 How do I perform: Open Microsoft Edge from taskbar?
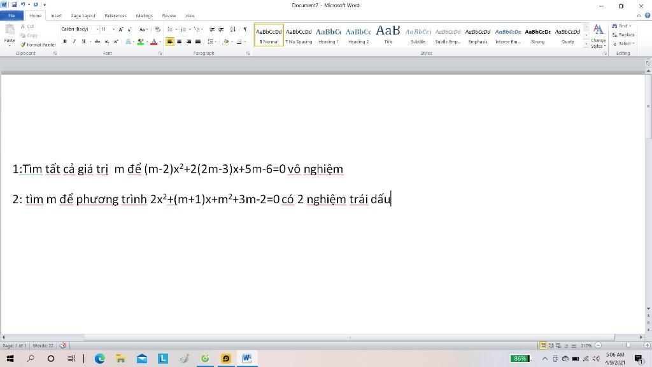pos(99,358)
